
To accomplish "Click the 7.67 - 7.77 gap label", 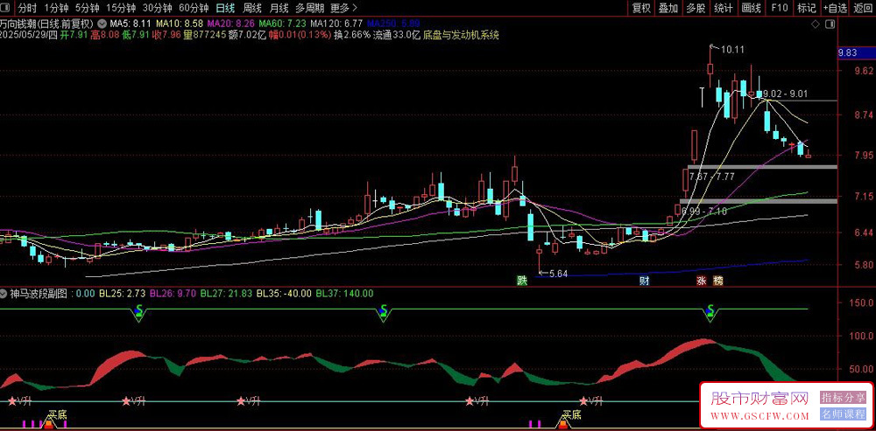I will click(711, 177).
